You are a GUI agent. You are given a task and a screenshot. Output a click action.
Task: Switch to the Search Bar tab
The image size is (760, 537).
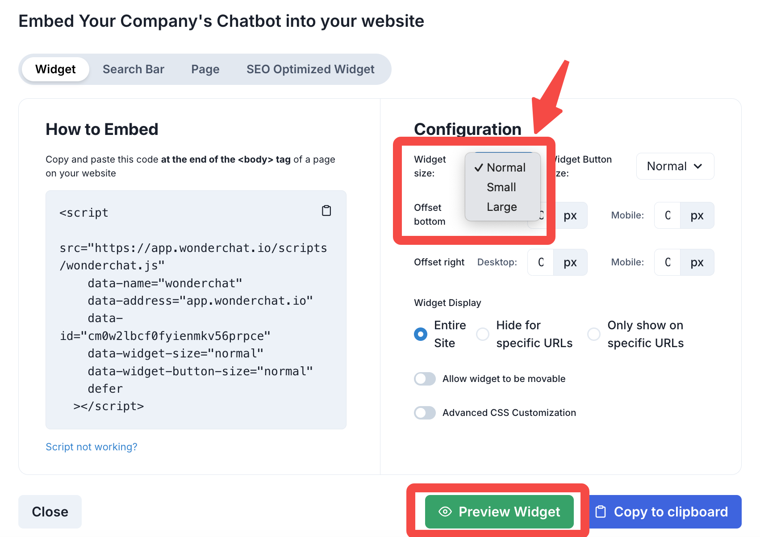coord(134,69)
